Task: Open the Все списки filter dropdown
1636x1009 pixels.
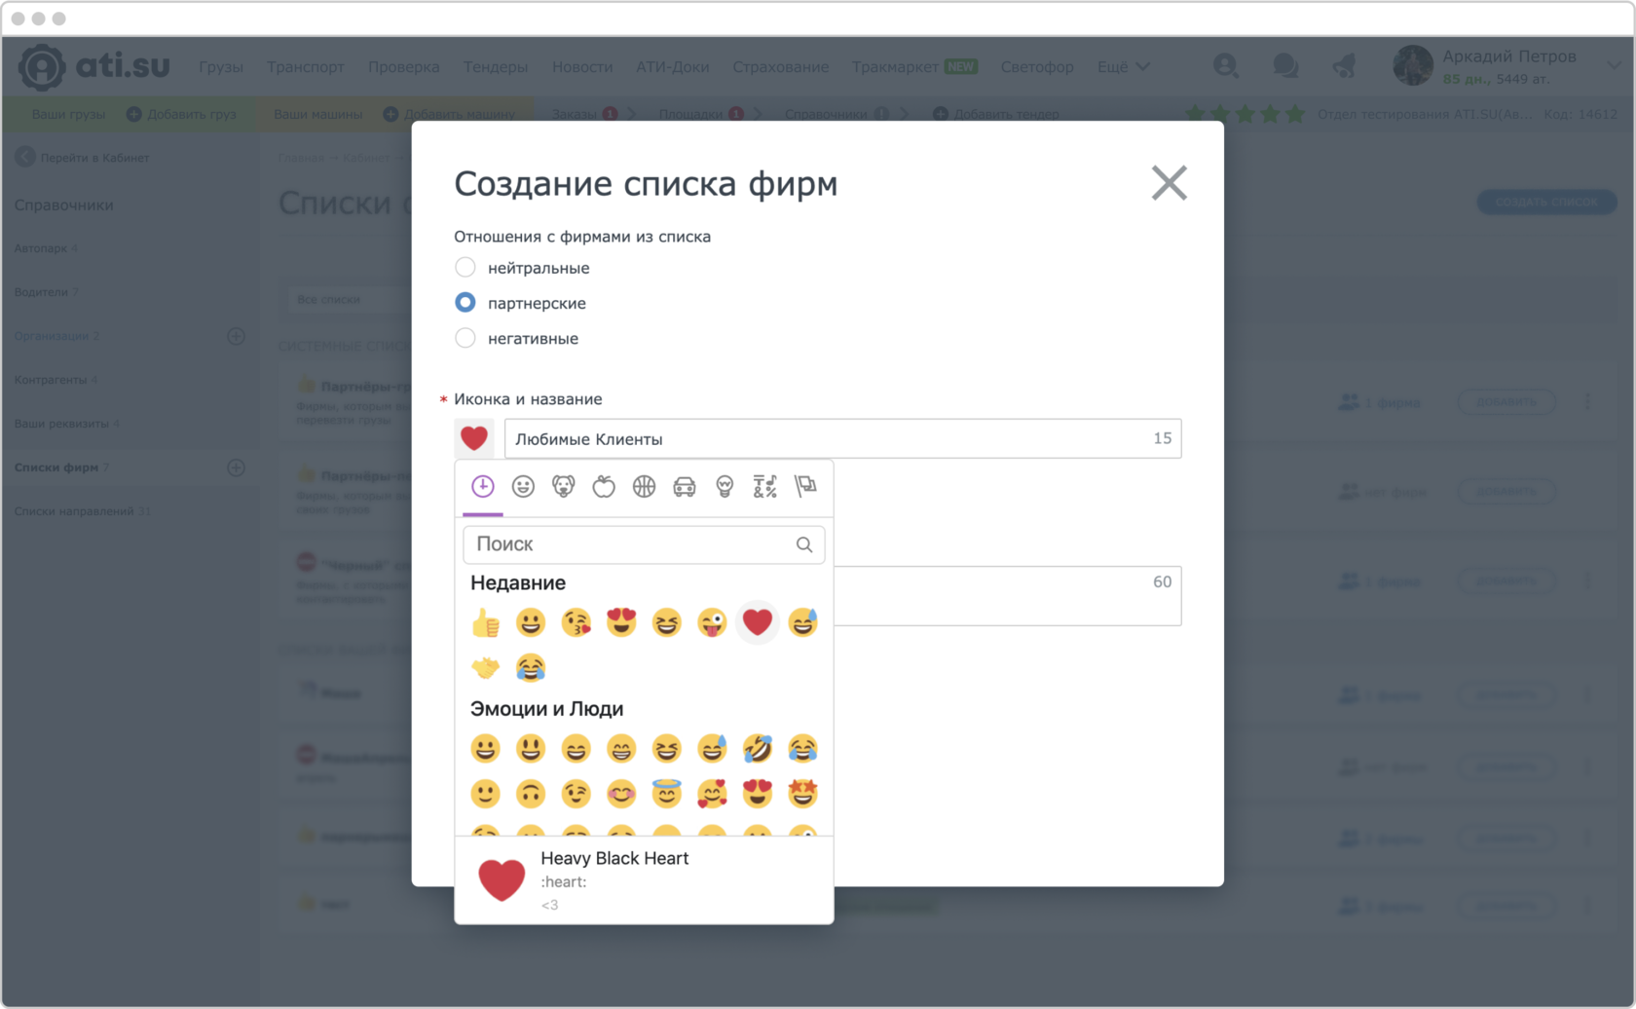Action: (351, 299)
